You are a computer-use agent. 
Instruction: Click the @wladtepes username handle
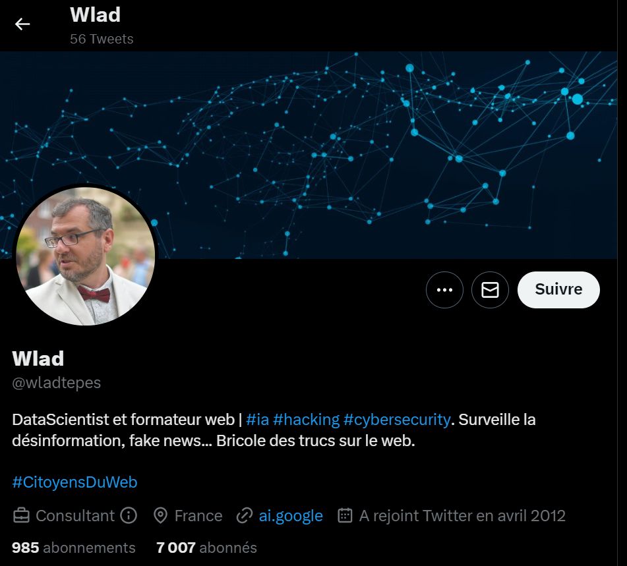57,383
